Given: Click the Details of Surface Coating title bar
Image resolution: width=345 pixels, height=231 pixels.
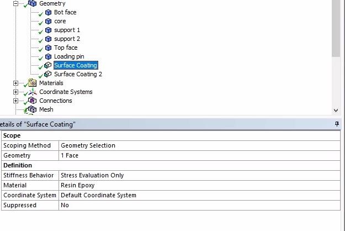Looking at the screenshot, I should [171, 124].
